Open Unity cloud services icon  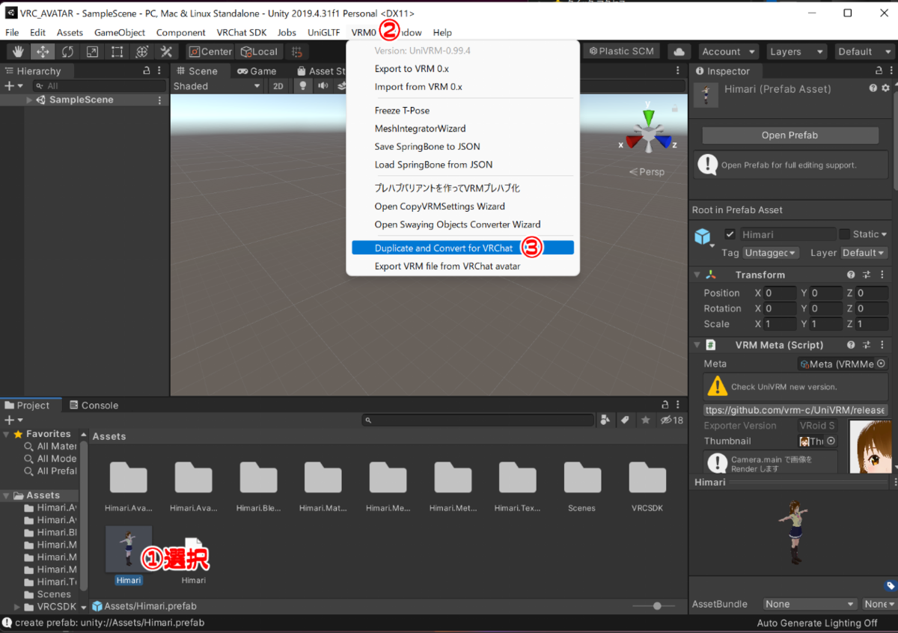tap(679, 52)
